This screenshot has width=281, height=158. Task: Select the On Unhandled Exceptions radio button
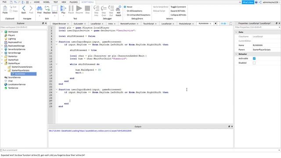[125, 15]
